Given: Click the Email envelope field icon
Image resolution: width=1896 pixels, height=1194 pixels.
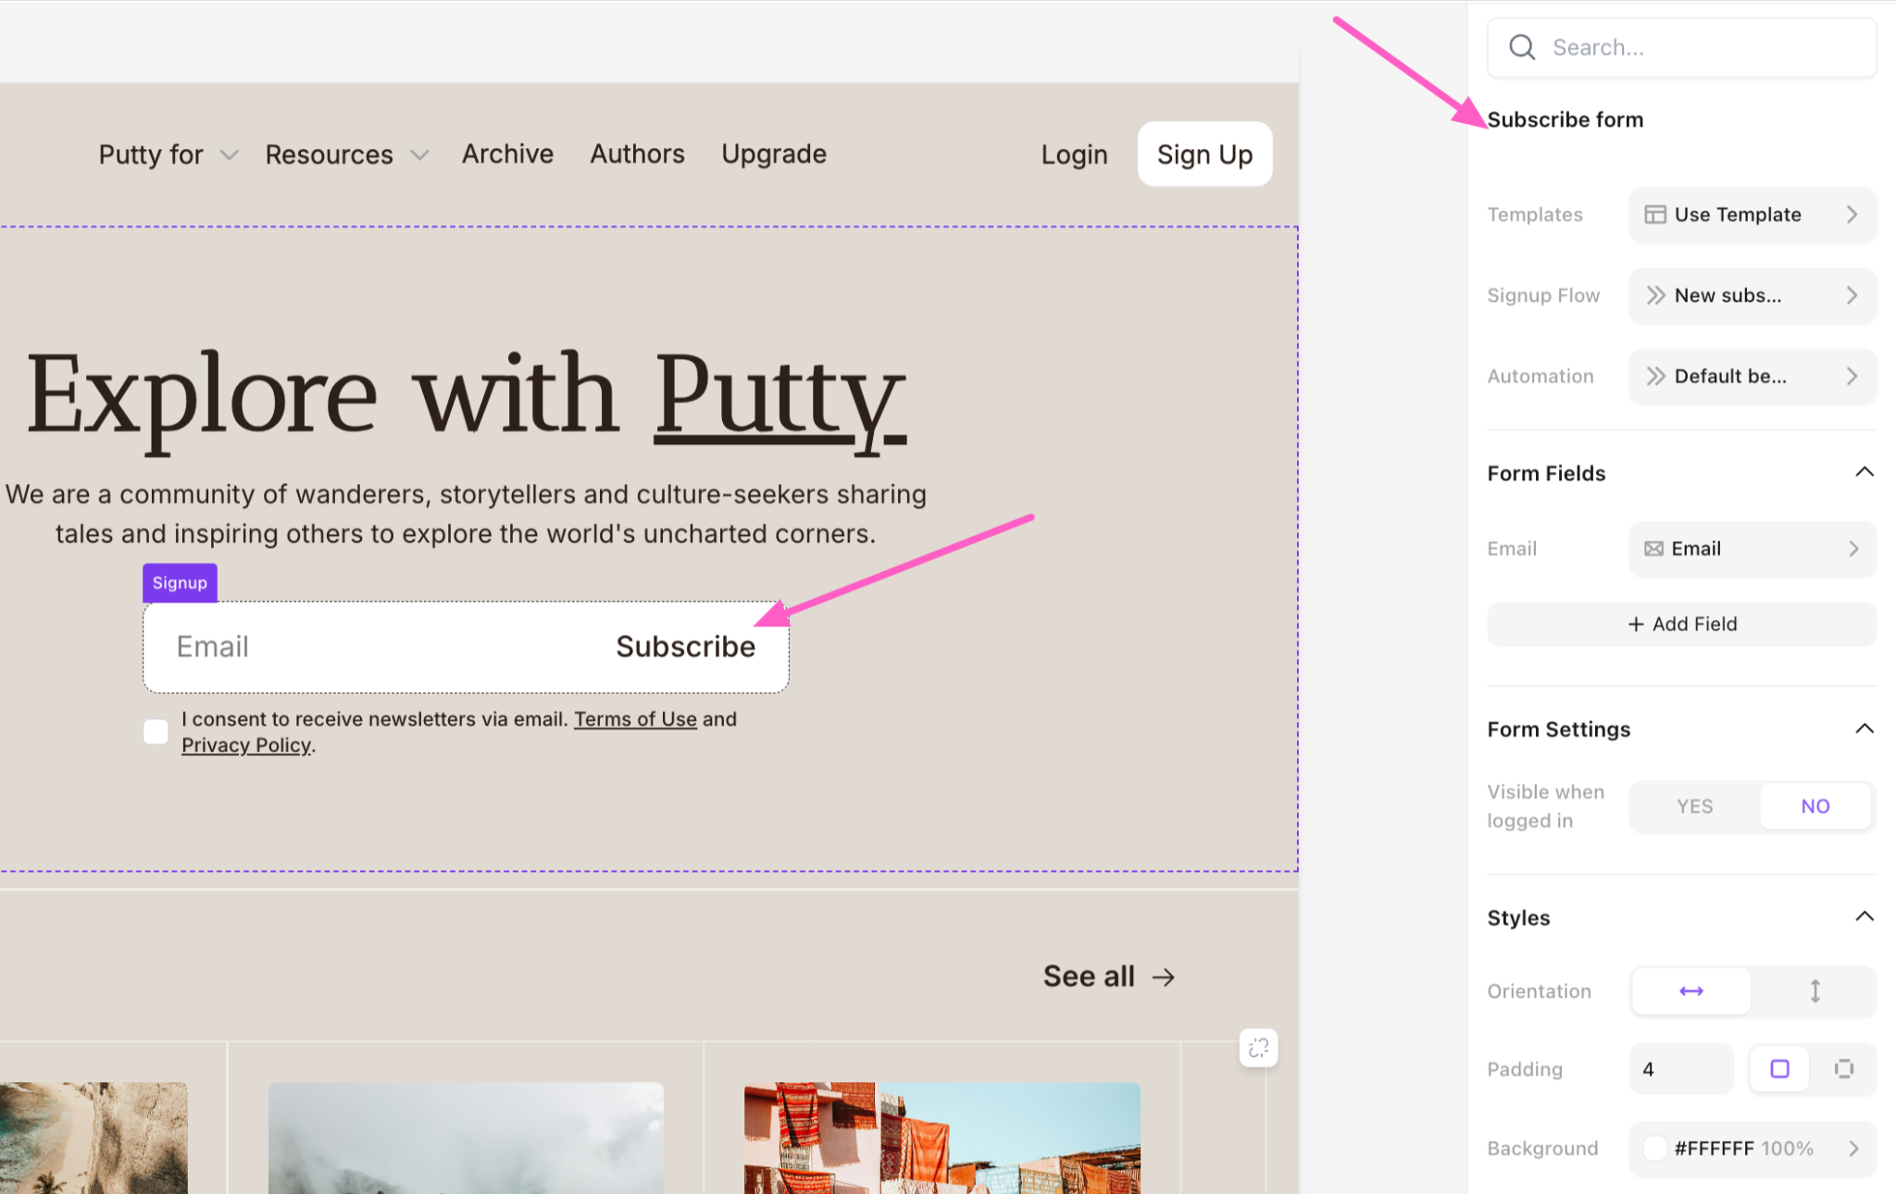Looking at the screenshot, I should (x=1653, y=549).
